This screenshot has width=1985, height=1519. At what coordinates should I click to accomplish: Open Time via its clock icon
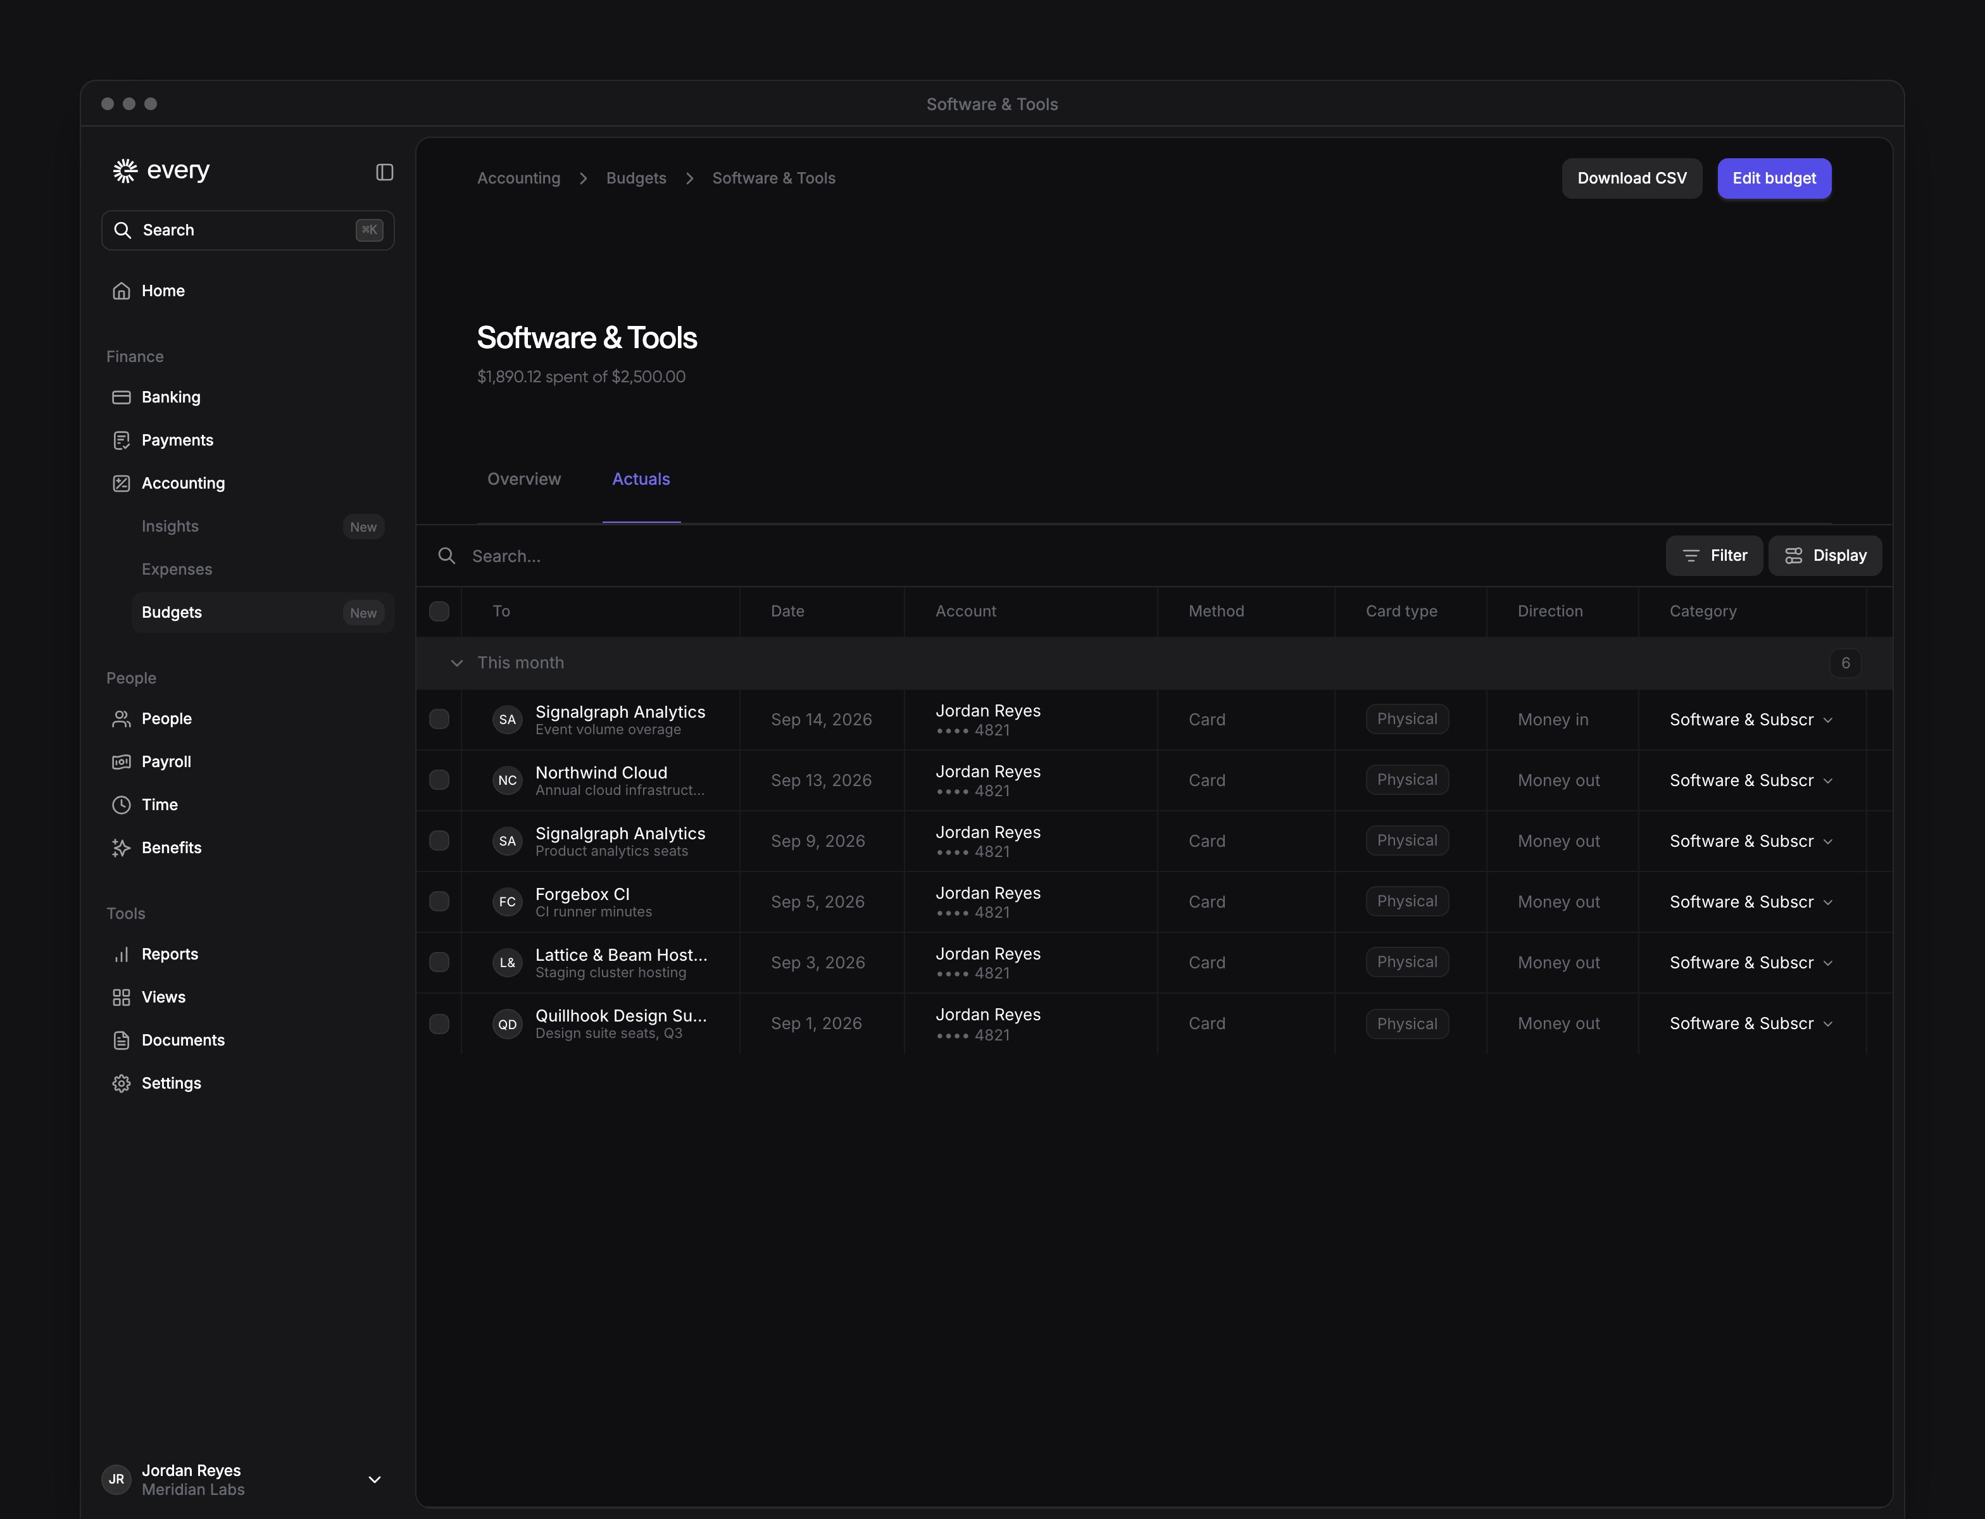point(121,804)
